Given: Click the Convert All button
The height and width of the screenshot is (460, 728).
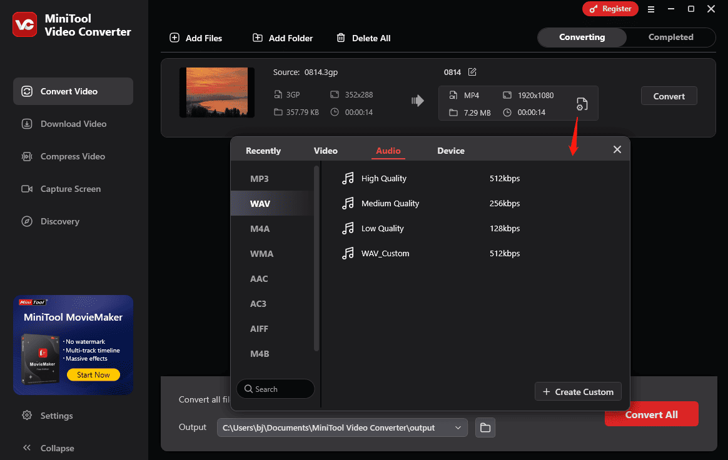Looking at the screenshot, I should click(x=651, y=414).
